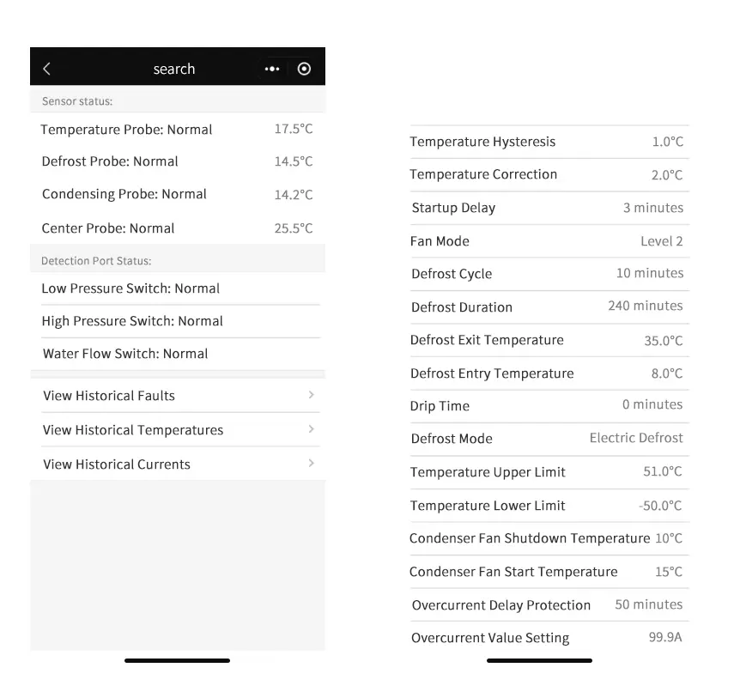This screenshot has height=698, width=734.
Task: Expand chevron next to Historical Faults
Action: point(311,395)
